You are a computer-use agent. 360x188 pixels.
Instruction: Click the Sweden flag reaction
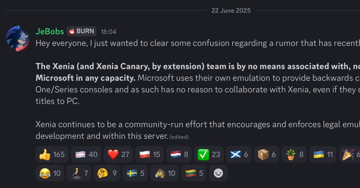tap(135, 173)
